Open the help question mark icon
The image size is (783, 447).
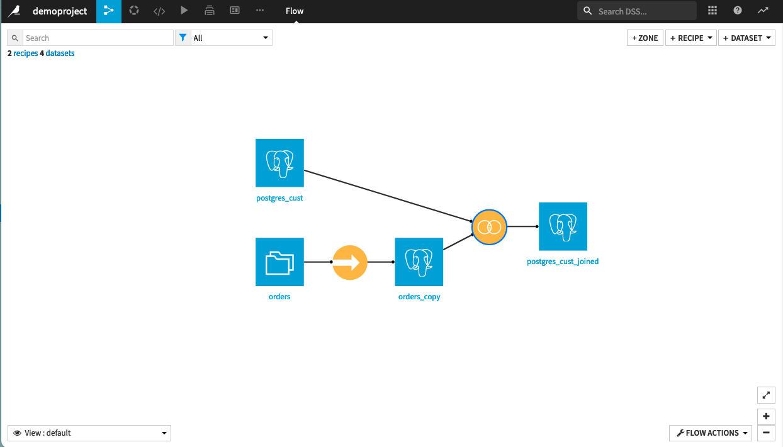(737, 11)
